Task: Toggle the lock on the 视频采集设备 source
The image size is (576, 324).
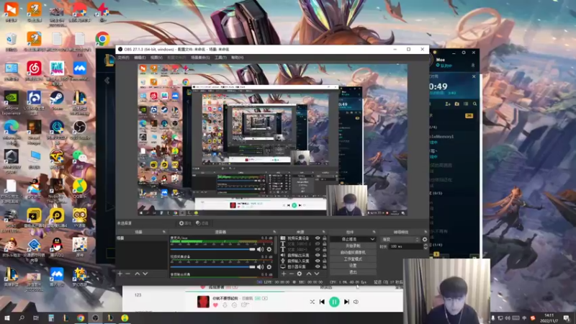Action: pos(325,238)
